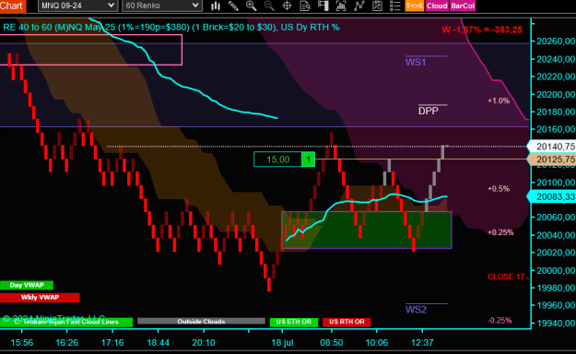Open the data box document icon
Viewport: 576px width, 354px height.
(x=305, y=6)
